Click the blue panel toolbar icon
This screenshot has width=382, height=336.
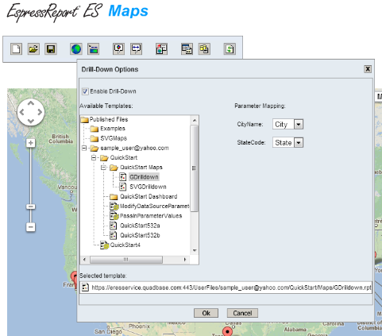(x=93, y=49)
